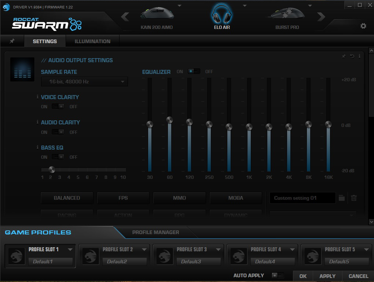This screenshot has width=374, height=282.
Task: Click the equalizer thumbnail icon
Action: [22, 69]
